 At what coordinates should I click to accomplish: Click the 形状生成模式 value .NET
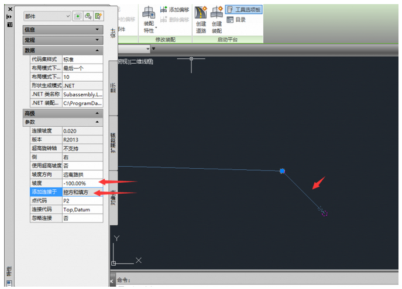coord(83,86)
